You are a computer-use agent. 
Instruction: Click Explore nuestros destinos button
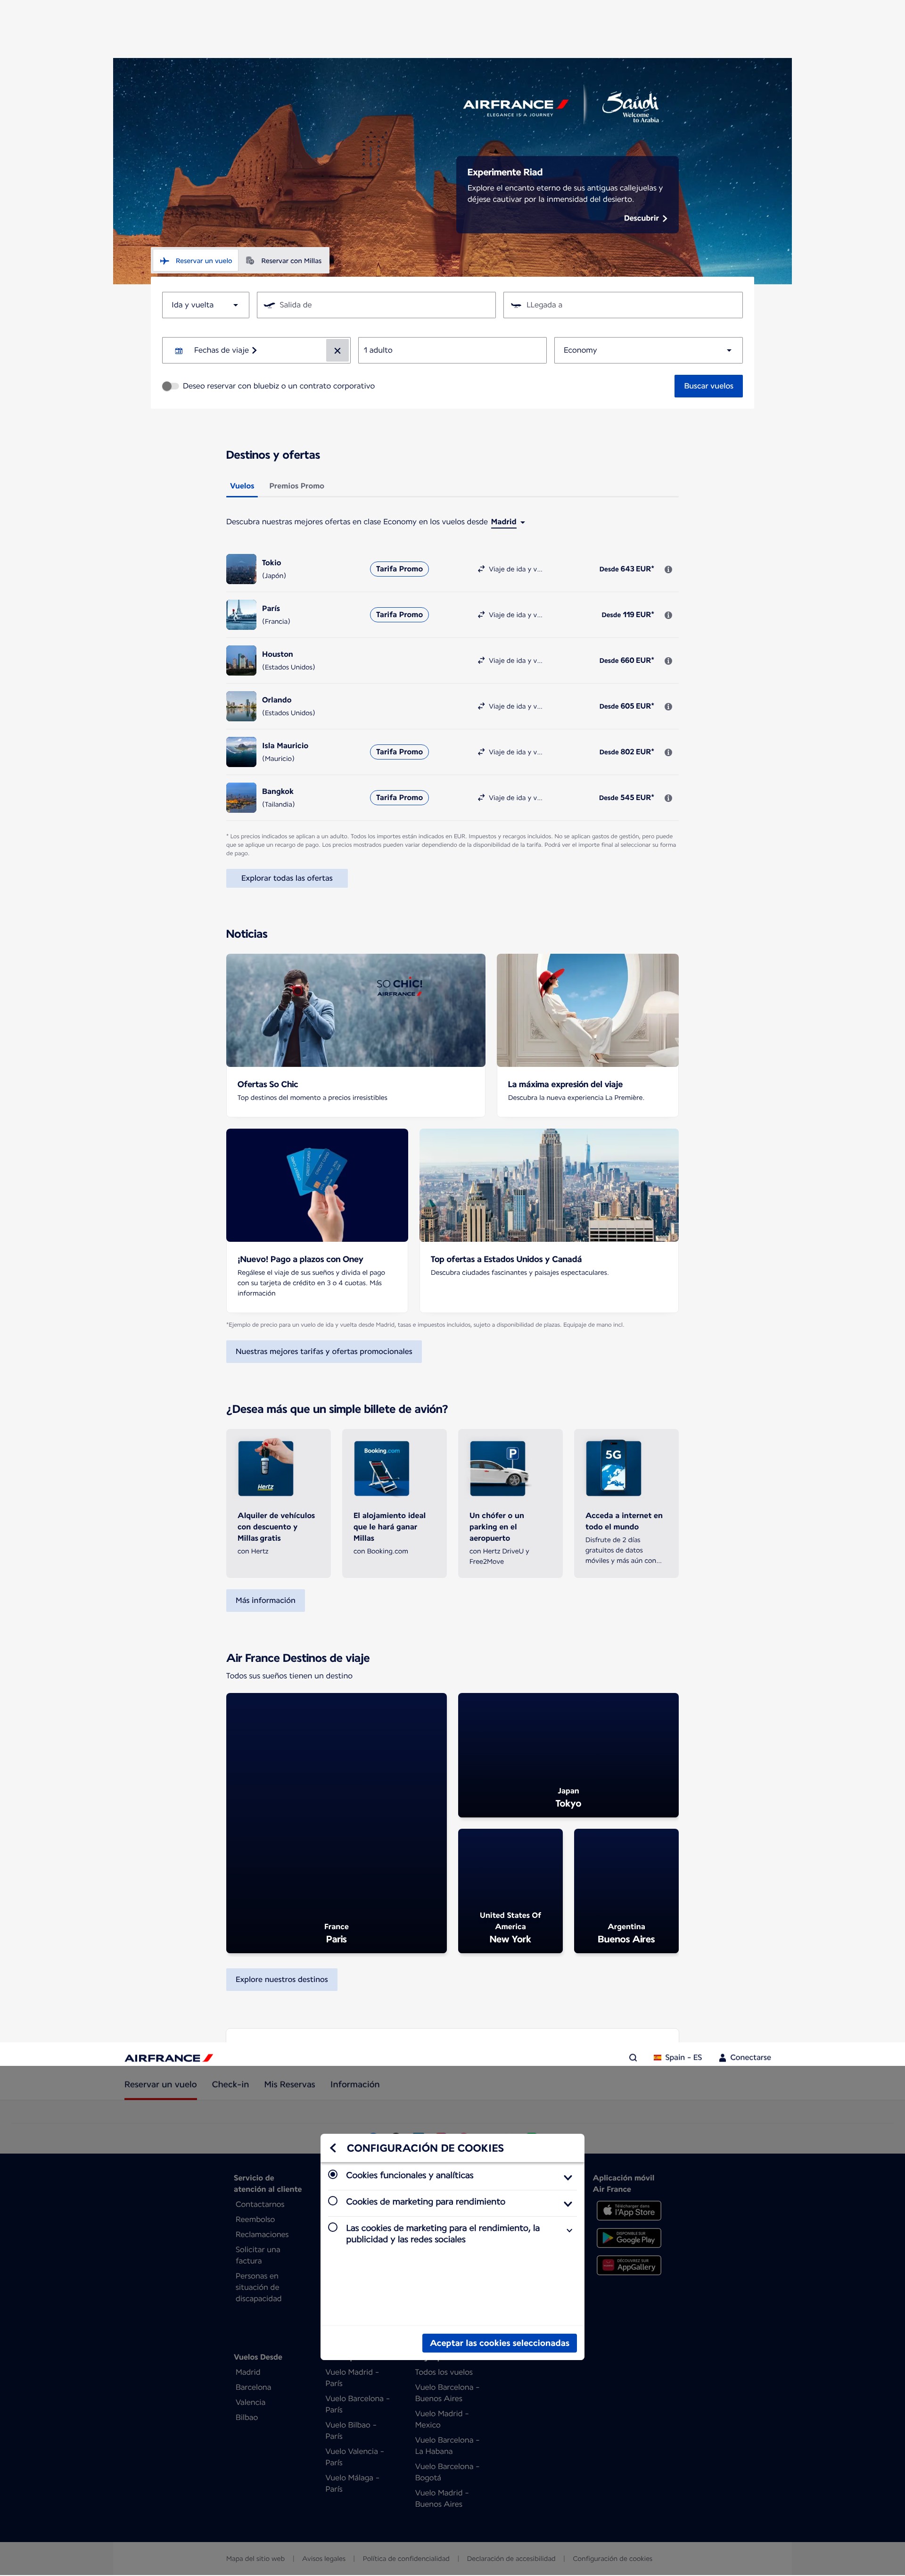click(x=282, y=1979)
